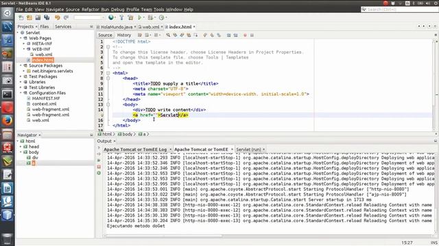Image resolution: width=439 pixels, height=246 pixels.
Task: Click the Open Project toolbar icon
Action: click(x=38, y=18)
